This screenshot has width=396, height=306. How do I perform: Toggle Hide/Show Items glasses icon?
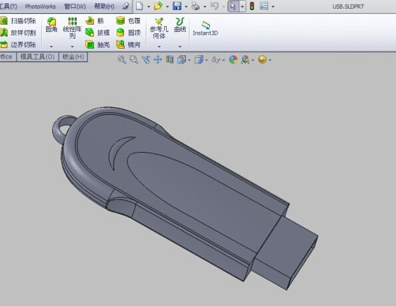point(216,60)
